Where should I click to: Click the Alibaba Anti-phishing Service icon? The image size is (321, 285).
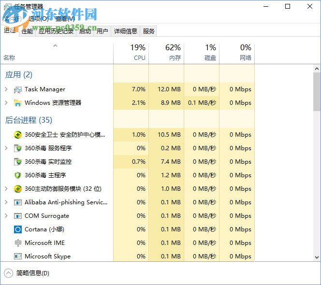pos(18,202)
